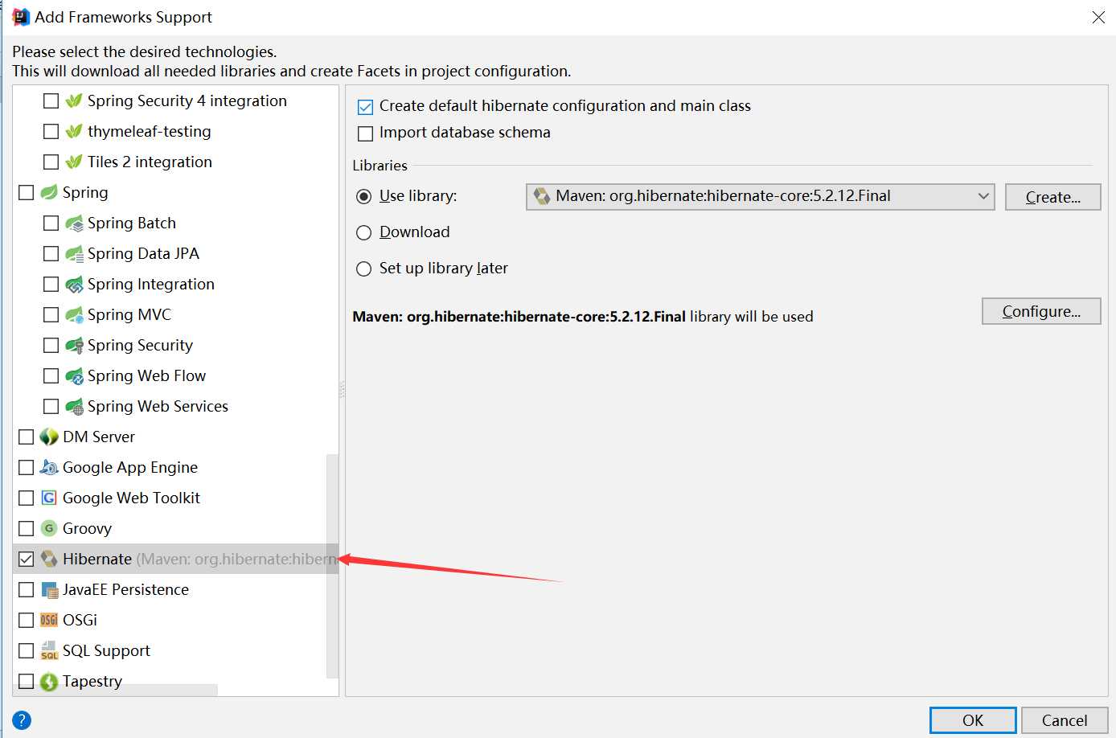The height and width of the screenshot is (738, 1116).
Task: Select the Download radio button
Action: tap(364, 233)
